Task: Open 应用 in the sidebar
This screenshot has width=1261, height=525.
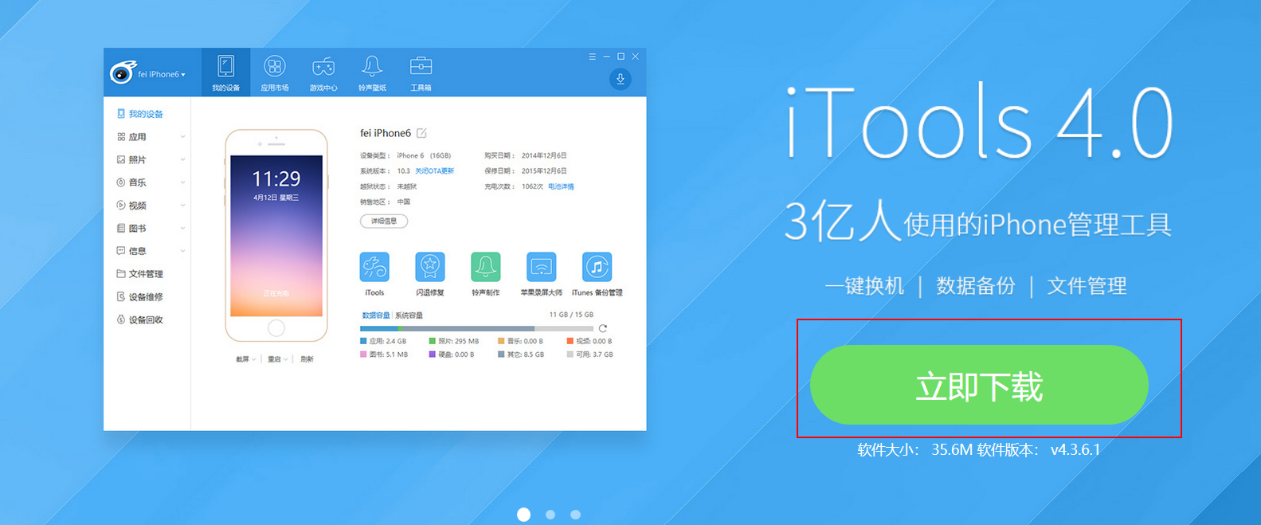Action: [132, 137]
